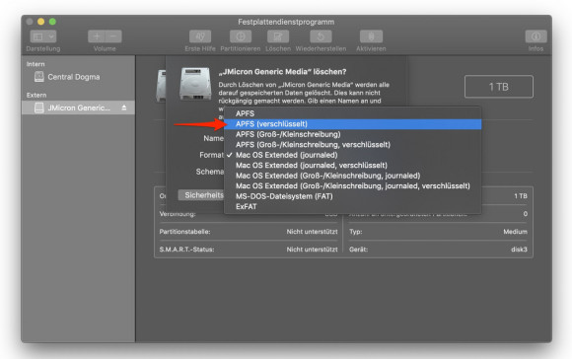
Task: Select MS-DOS-Dateisystem (FAT) format
Action: (352, 196)
